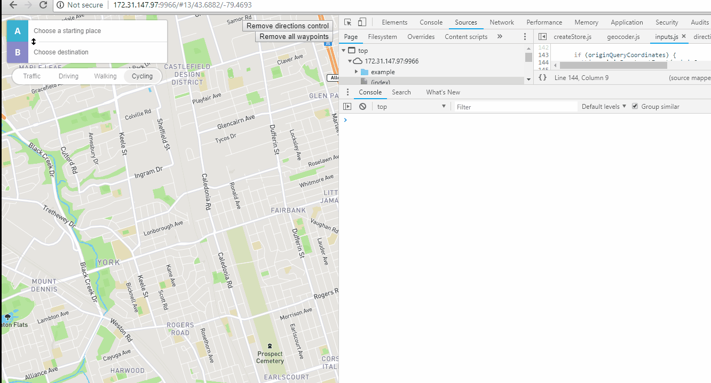Open the top execution context dropdown
711x383 pixels.
click(x=411, y=107)
